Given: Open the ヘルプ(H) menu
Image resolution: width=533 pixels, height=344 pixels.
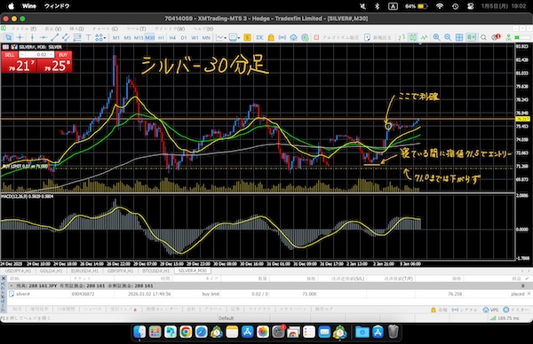Looking at the screenshot, I should point(203,29).
